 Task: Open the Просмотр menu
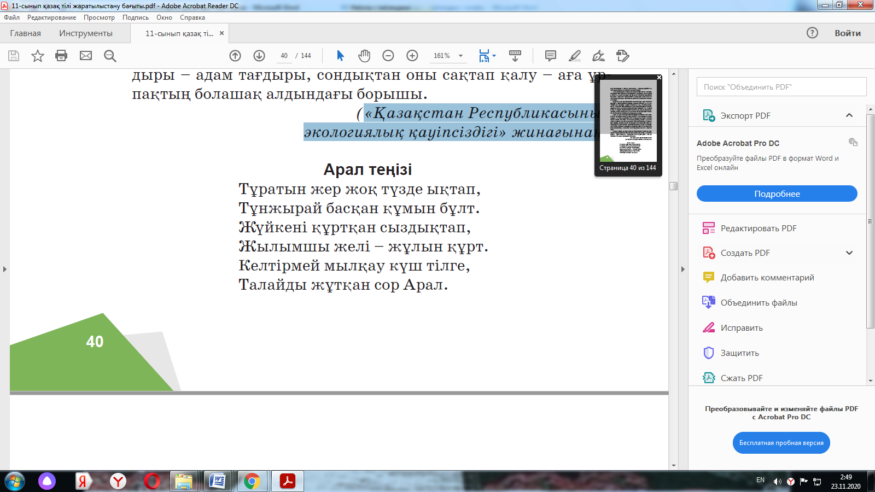pos(99,17)
